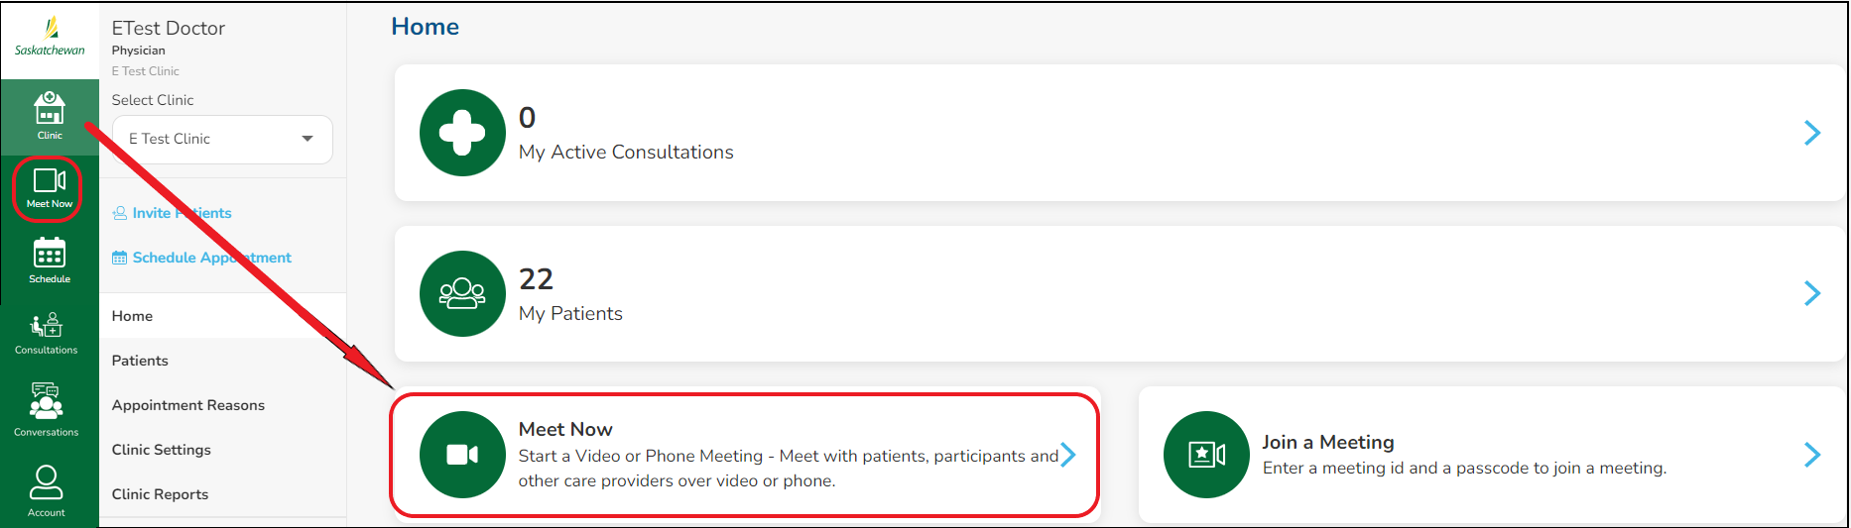This screenshot has width=1851, height=528.
Task: Open the Account profile icon
Action: pyautogui.click(x=47, y=489)
